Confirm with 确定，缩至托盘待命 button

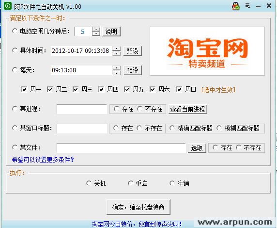coord(138,207)
